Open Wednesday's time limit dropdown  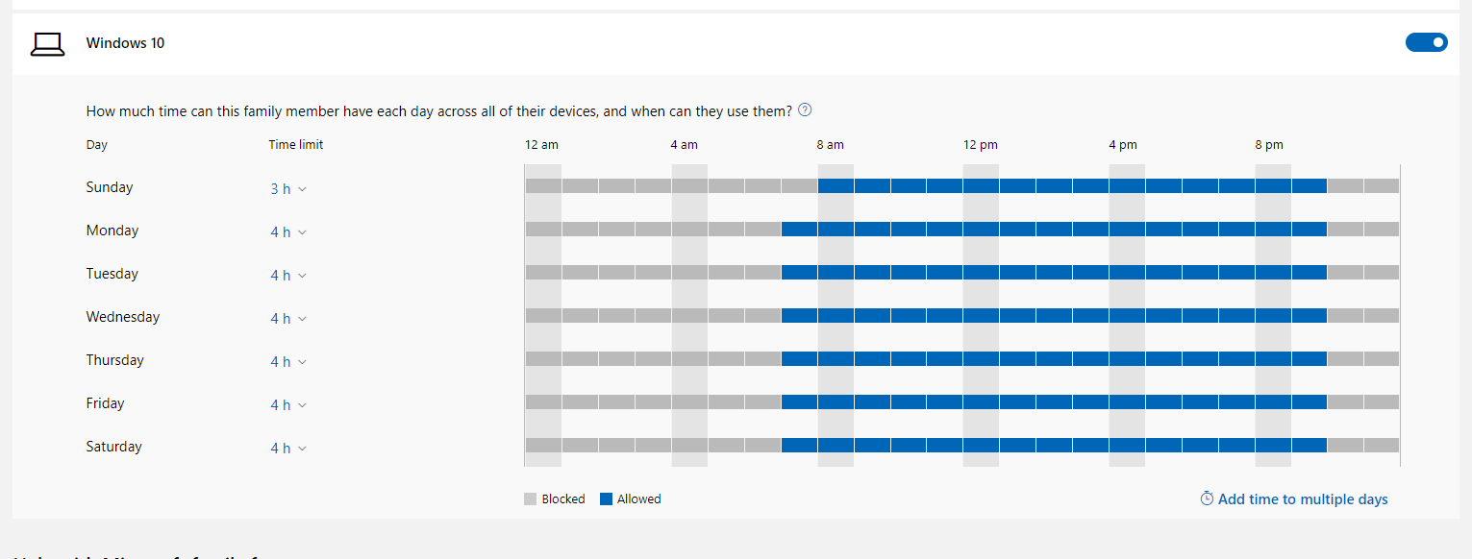[288, 318]
